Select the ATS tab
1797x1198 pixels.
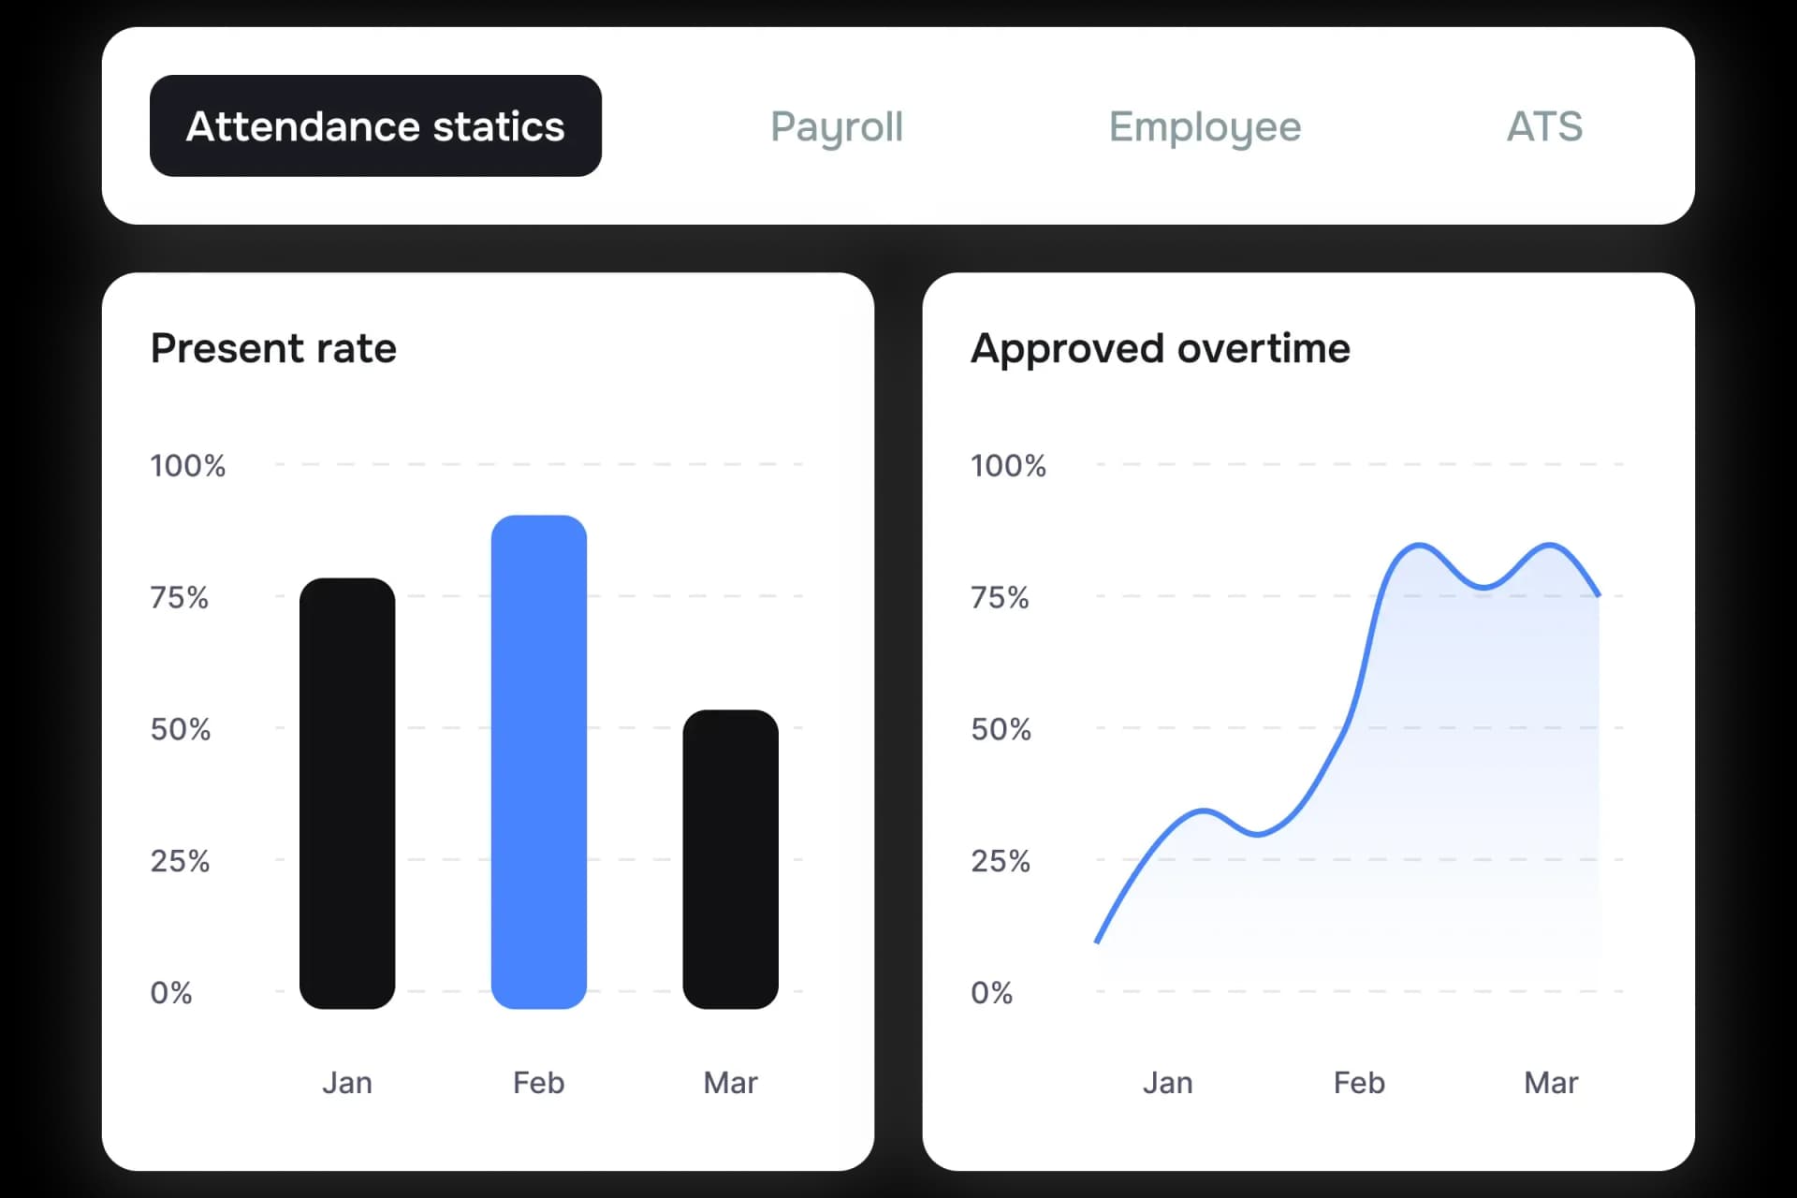(1543, 125)
